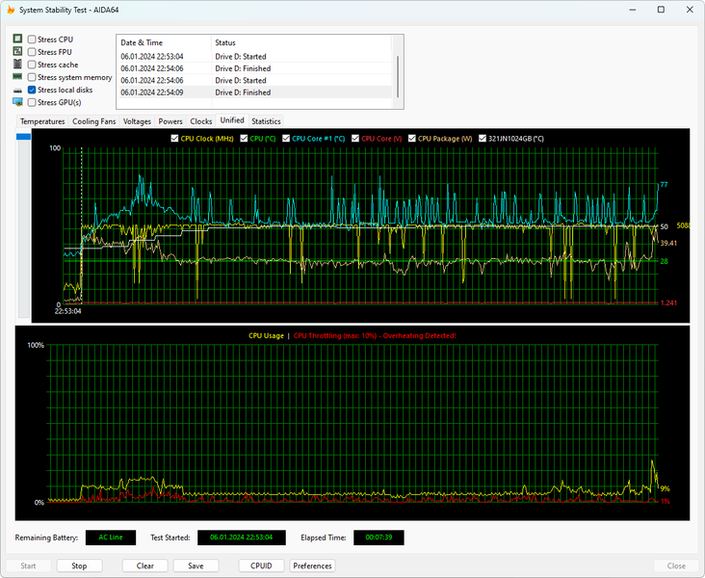Switch to the Temperatures tab
Image resolution: width=705 pixels, height=578 pixels.
[x=42, y=121]
